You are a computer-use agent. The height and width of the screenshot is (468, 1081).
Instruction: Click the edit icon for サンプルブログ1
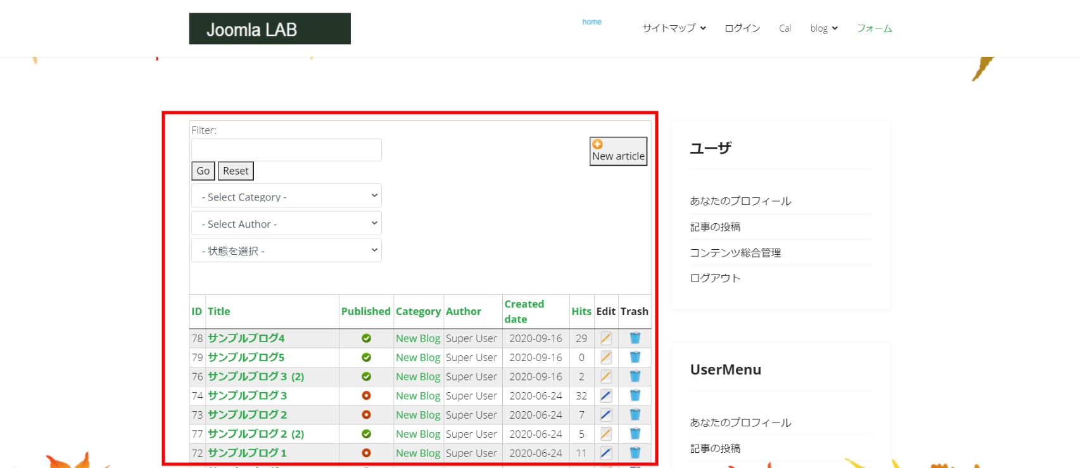(605, 453)
